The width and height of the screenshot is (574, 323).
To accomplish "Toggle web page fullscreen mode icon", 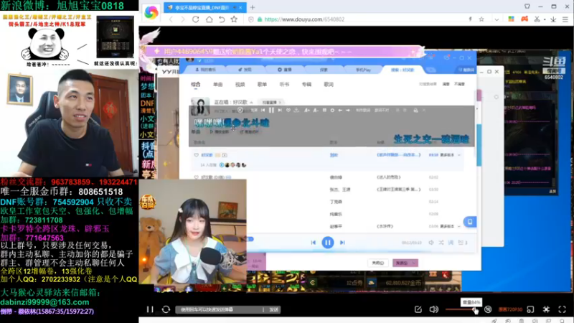I will coord(546,309).
